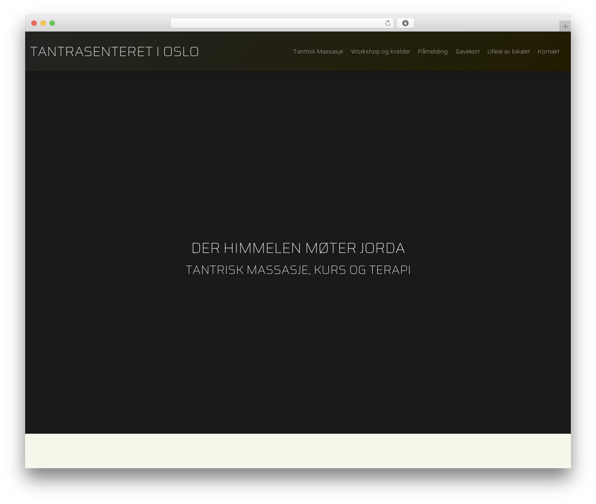Open the downloads arrow button
Screen dimensions: 596x504
pos(406,23)
